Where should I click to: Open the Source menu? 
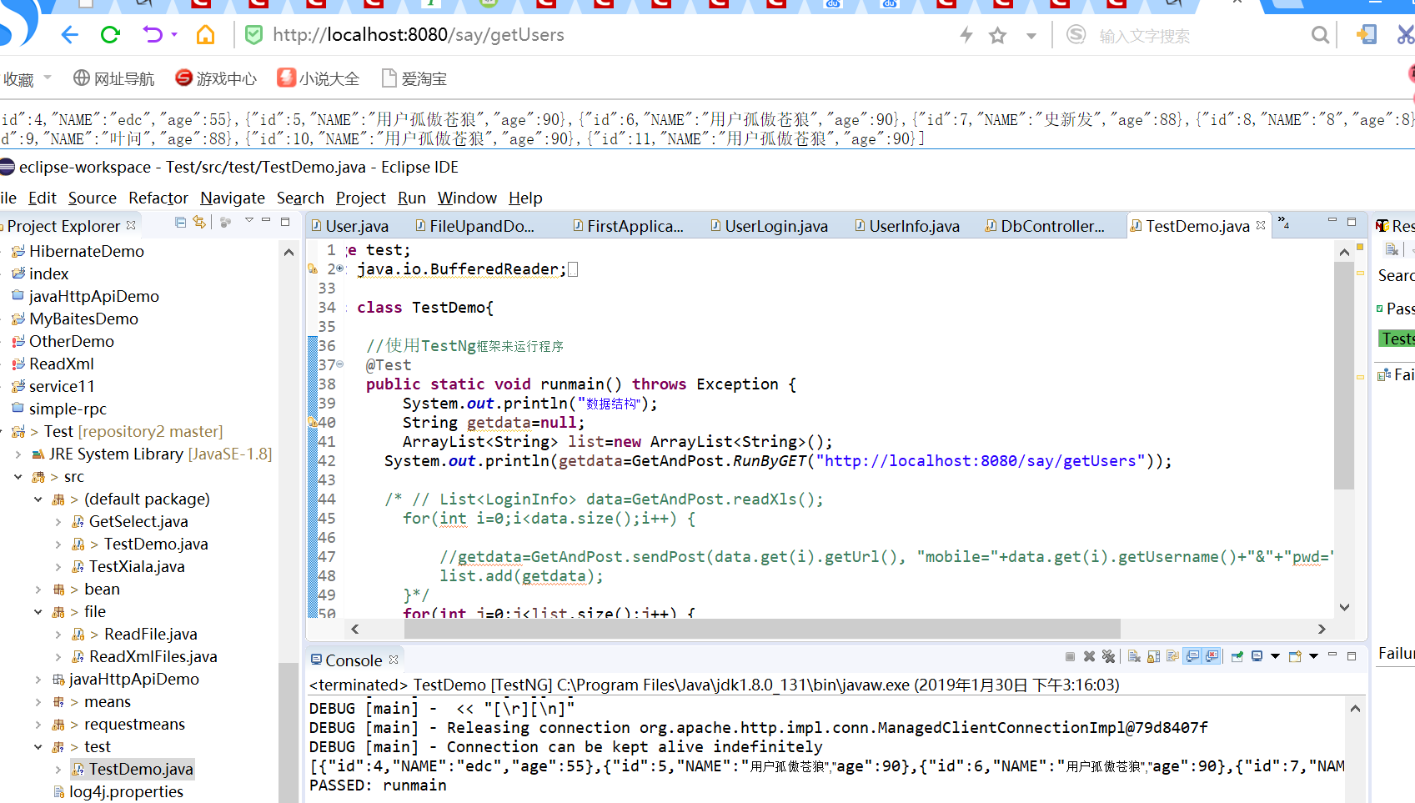point(93,198)
